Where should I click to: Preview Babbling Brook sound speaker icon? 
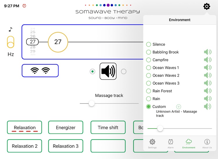point(208,52)
